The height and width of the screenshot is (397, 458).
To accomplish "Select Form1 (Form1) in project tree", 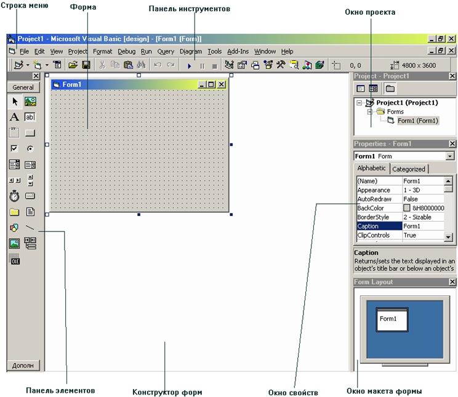I will tap(418, 121).
